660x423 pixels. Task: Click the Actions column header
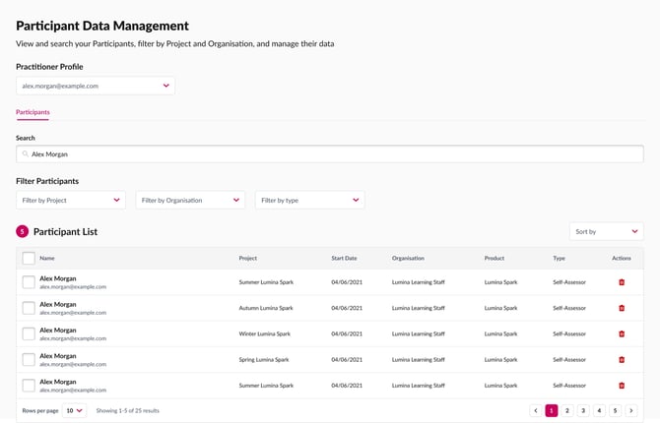click(622, 258)
